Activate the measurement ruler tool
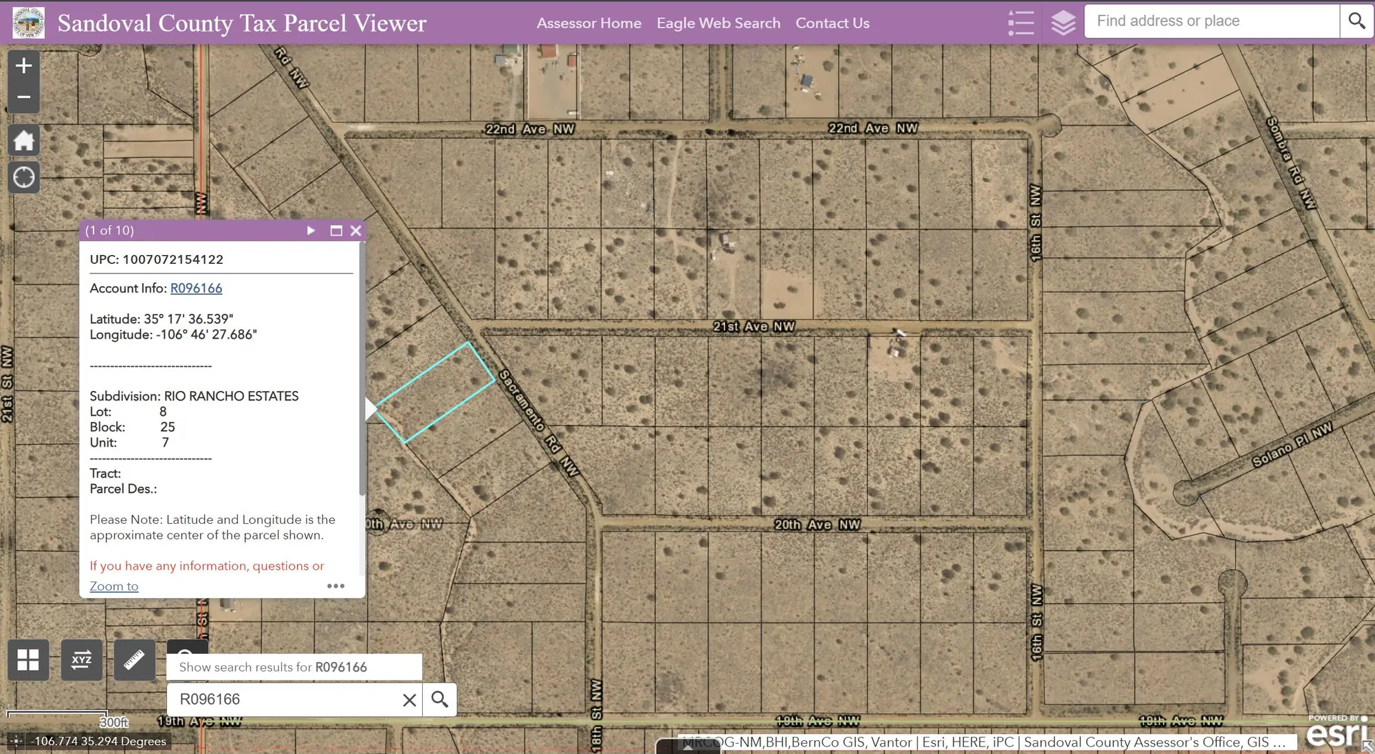Image resolution: width=1375 pixels, height=754 pixels. coord(135,660)
